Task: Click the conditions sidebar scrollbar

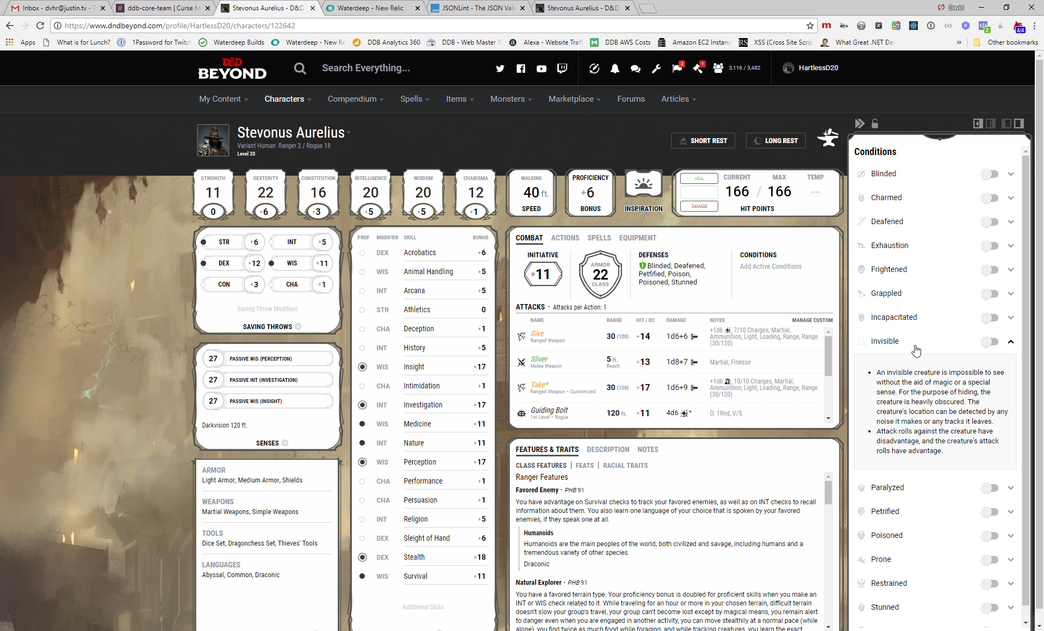Action: pos(1026,381)
